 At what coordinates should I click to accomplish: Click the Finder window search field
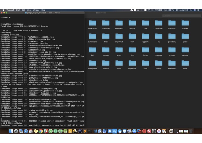pyautogui.click(x=181, y=16)
